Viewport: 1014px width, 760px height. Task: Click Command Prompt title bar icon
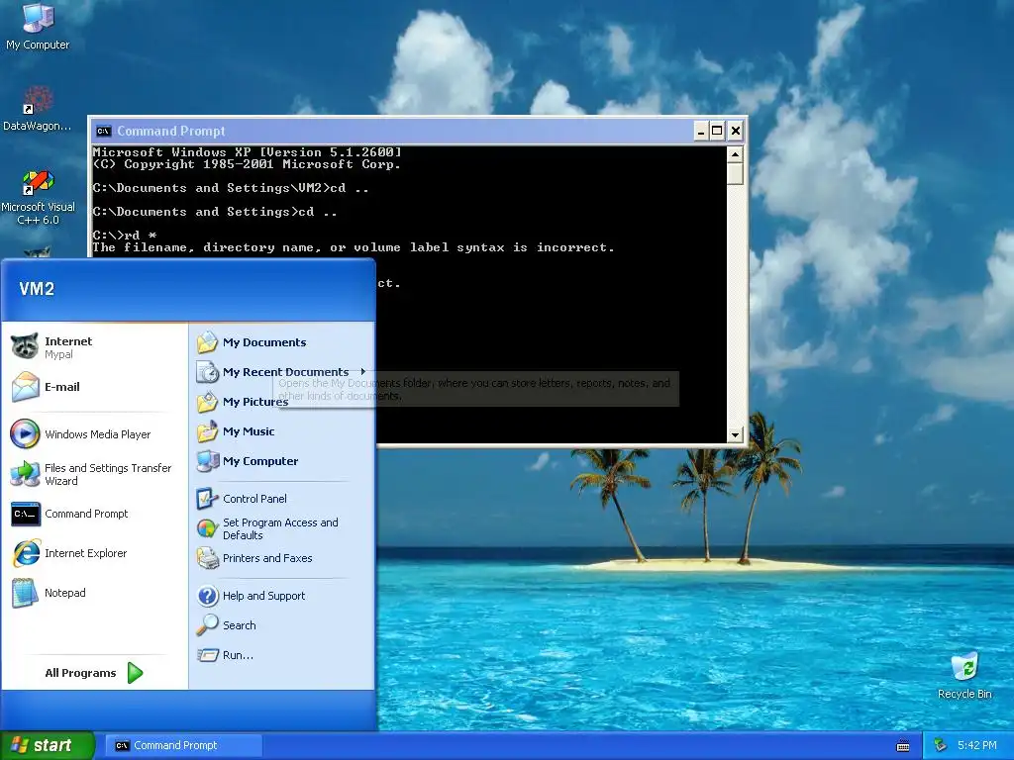coord(103,132)
